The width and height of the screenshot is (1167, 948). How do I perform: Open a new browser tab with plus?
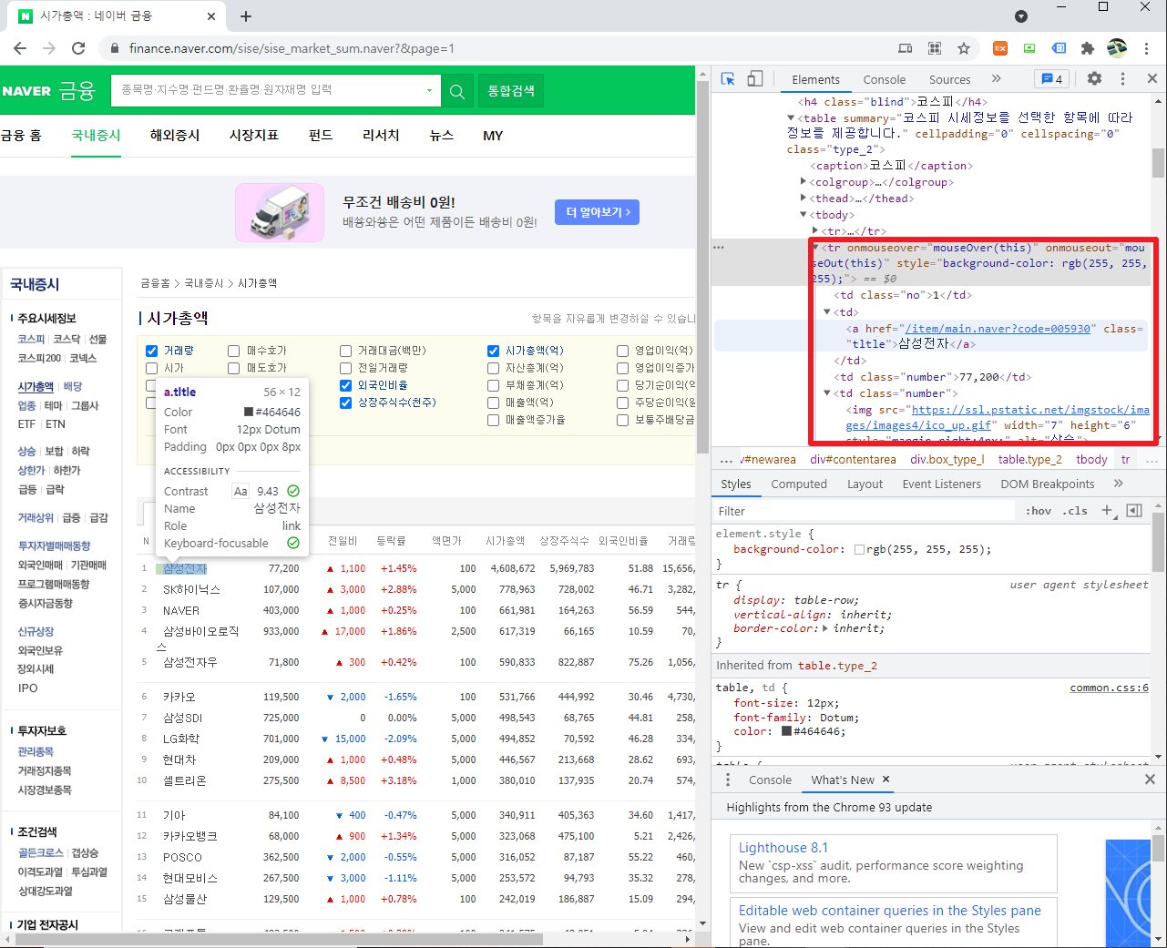(246, 16)
